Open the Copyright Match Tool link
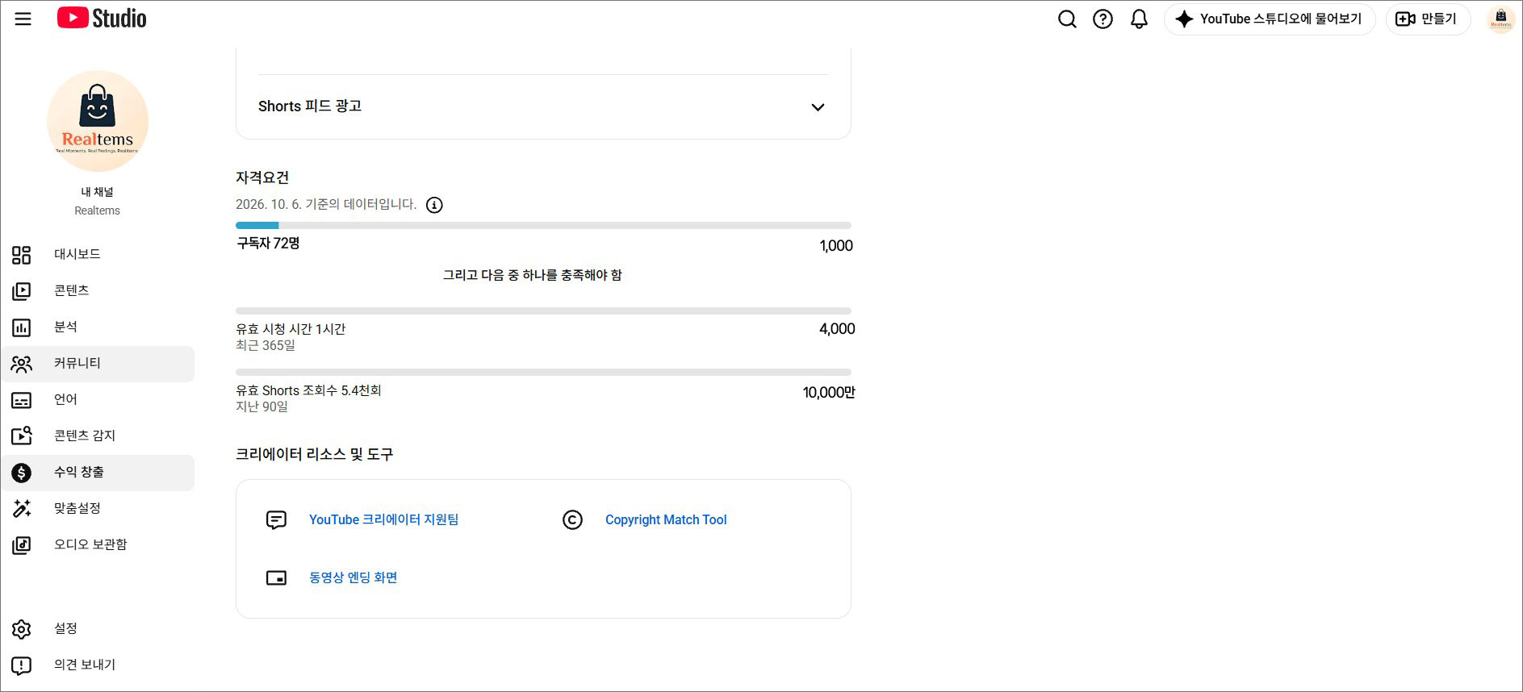 click(x=666, y=519)
